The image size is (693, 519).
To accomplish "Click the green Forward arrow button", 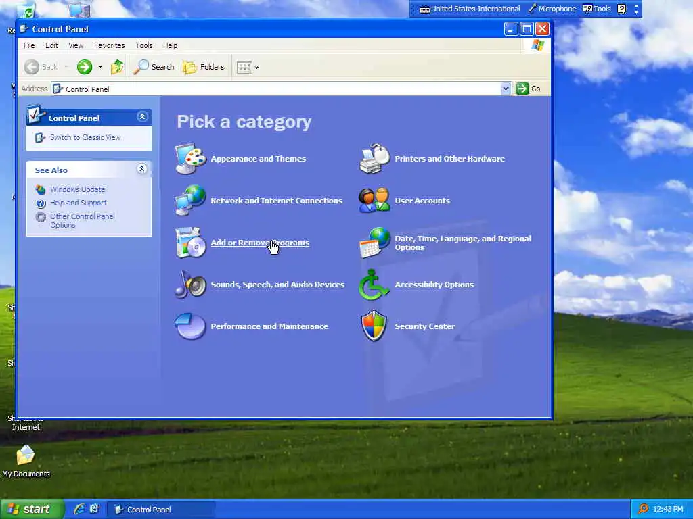I will pyautogui.click(x=85, y=67).
